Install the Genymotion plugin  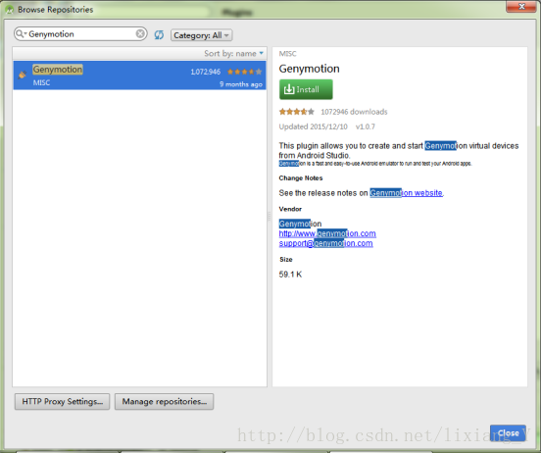[306, 89]
